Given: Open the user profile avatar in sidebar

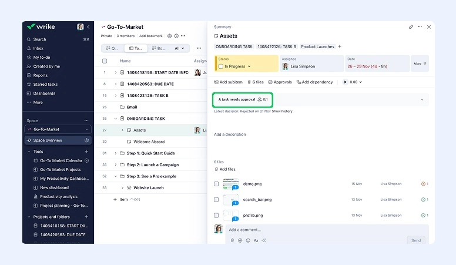Looking at the screenshot, I should pyautogui.click(x=81, y=27).
